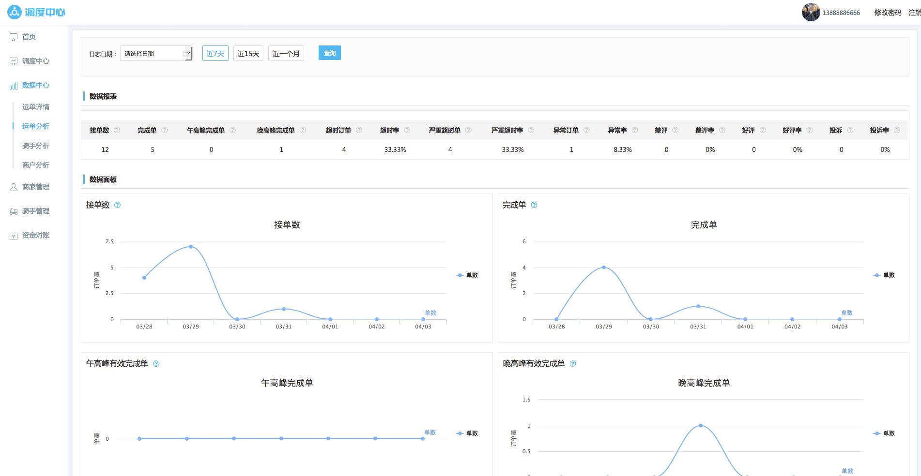
Task: Click the 调度中心 logo icon
Action: 14,12
